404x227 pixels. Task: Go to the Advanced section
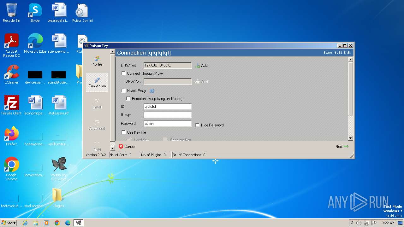[97, 125]
